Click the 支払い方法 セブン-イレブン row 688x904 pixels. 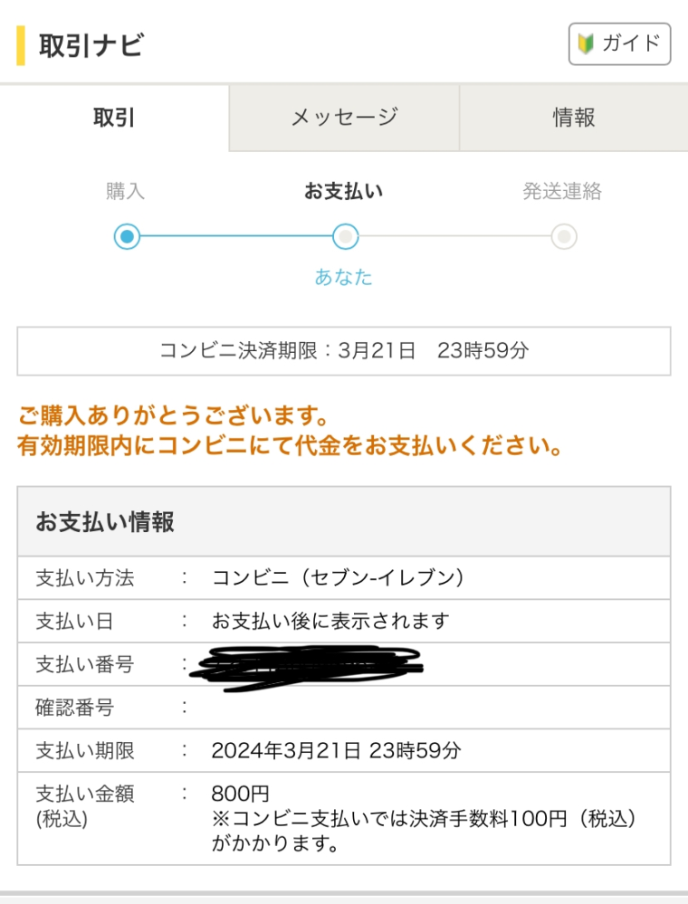[344, 577]
